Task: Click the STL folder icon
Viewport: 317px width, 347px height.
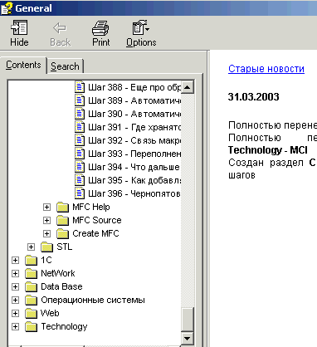Action: click(x=46, y=247)
